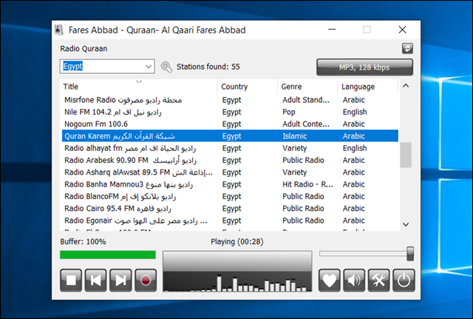Click the Hit Radio - R... genre cell
This screenshot has width=473, height=319.
[307, 184]
